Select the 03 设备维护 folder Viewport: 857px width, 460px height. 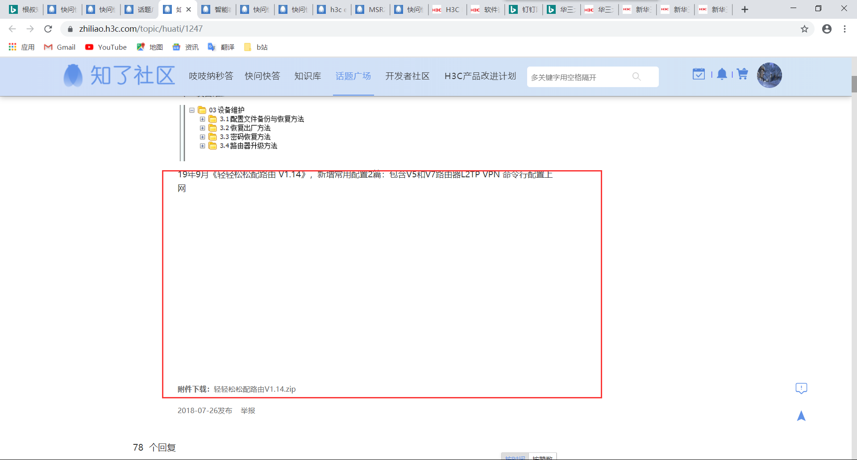click(x=221, y=110)
